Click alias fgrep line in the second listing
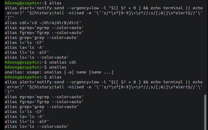 44,102
